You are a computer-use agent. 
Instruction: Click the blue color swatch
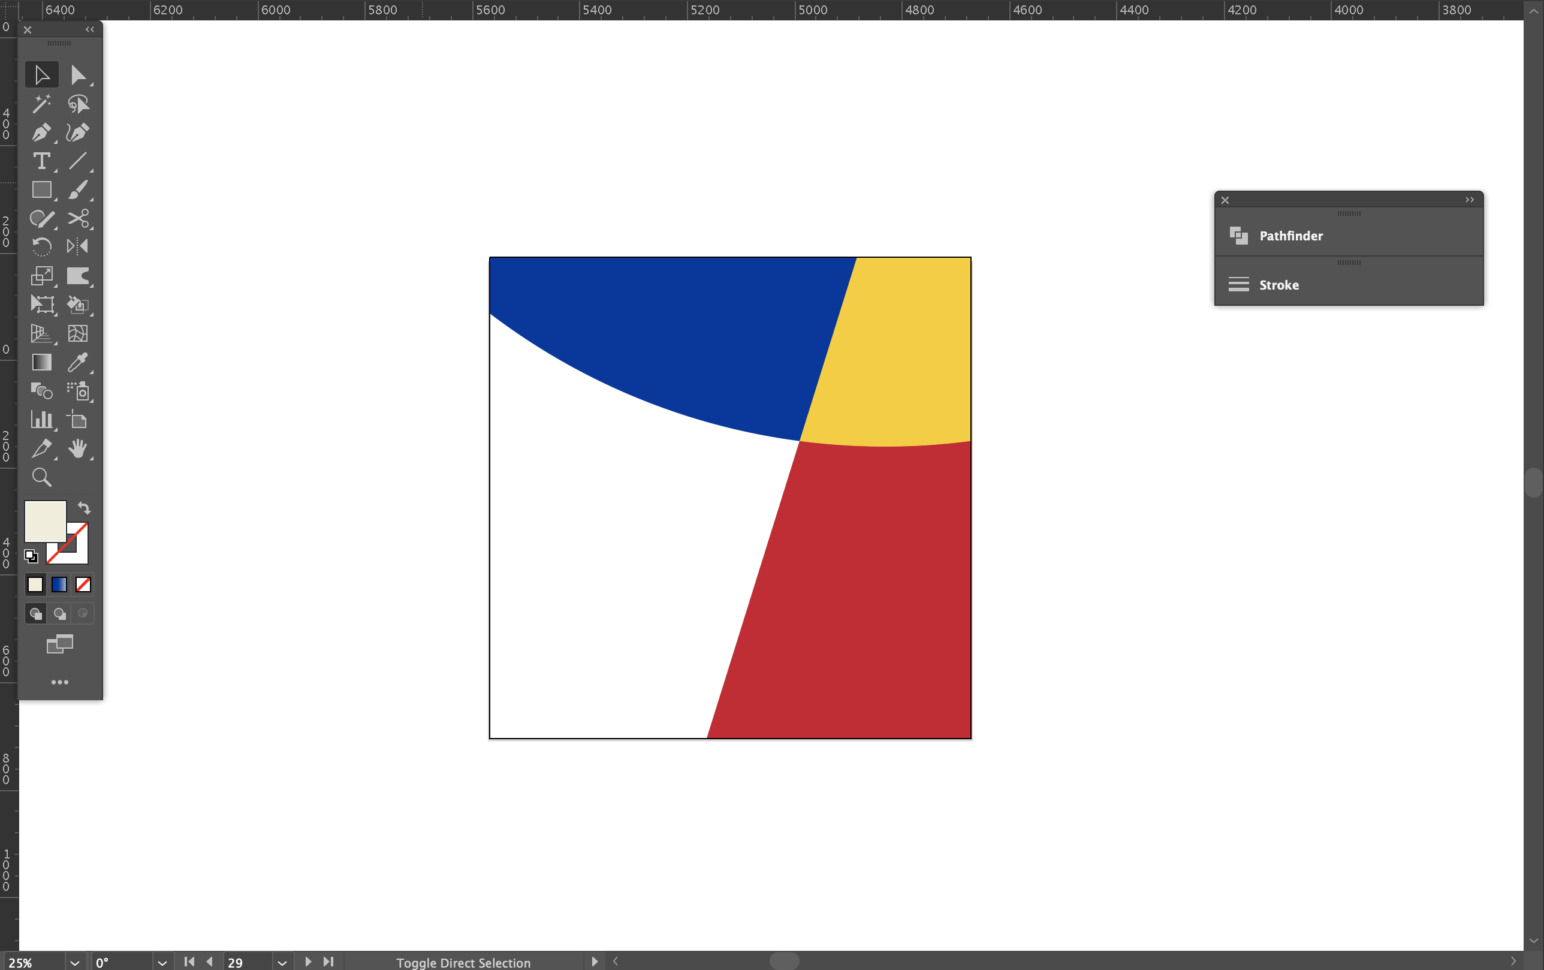pos(58,584)
